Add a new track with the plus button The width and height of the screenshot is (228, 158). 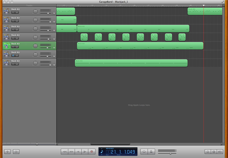[x=7, y=152]
